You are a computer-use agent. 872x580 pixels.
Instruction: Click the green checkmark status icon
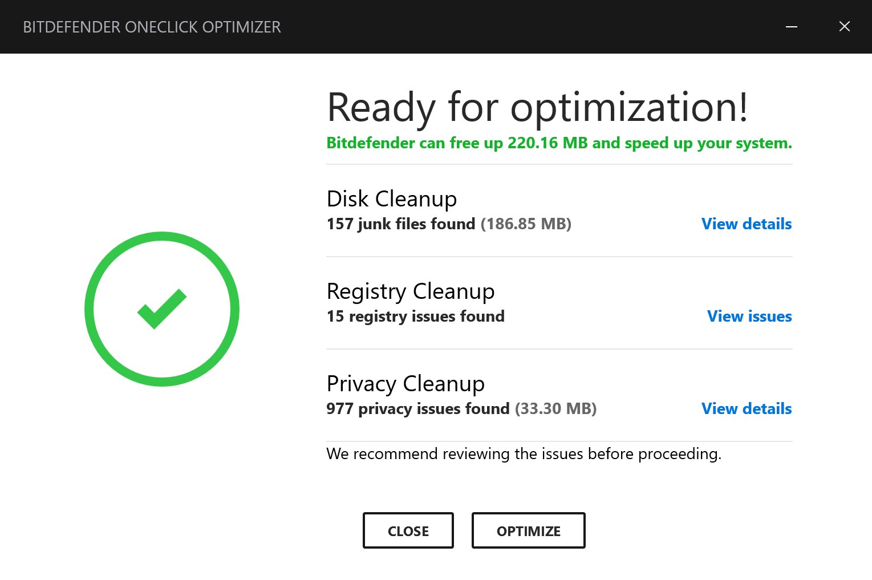coord(162,309)
